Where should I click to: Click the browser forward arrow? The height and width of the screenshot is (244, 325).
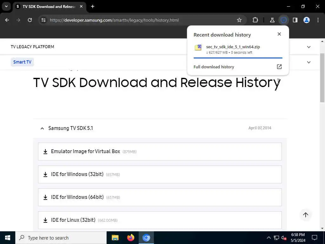click(18, 20)
